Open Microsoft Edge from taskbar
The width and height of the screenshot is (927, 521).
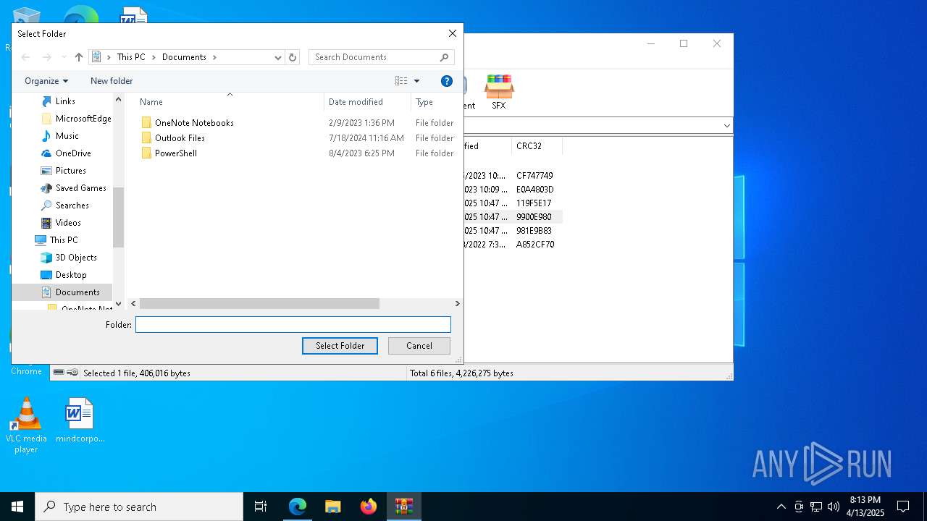(298, 507)
